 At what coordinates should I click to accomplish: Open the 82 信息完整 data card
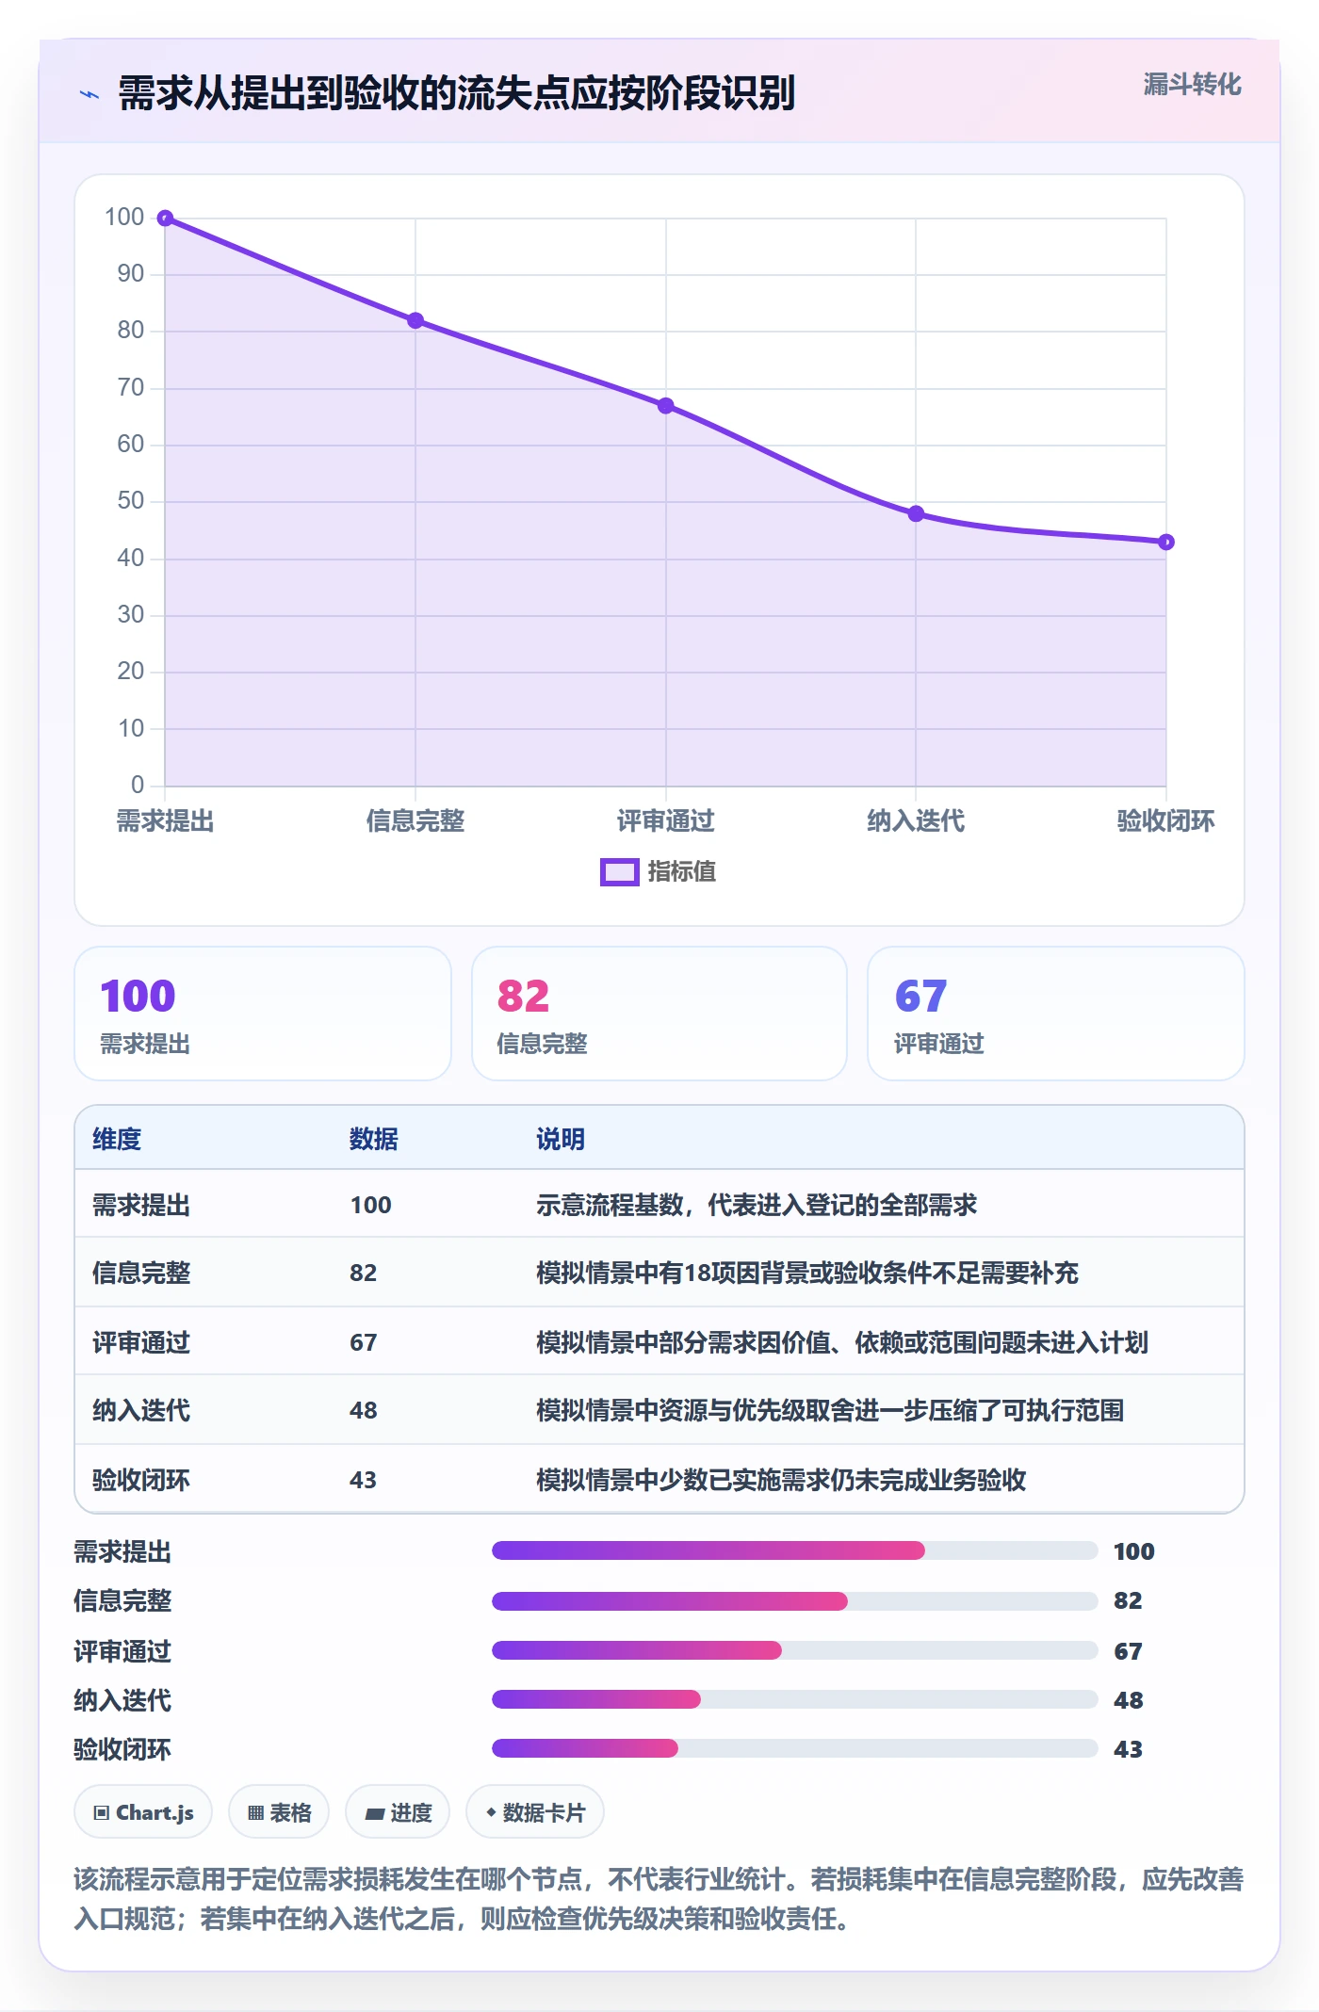[x=659, y=1014]
